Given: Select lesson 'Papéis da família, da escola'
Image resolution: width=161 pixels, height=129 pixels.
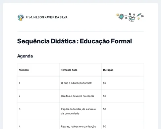Looking at the screenshot, I should pos(78,109).
